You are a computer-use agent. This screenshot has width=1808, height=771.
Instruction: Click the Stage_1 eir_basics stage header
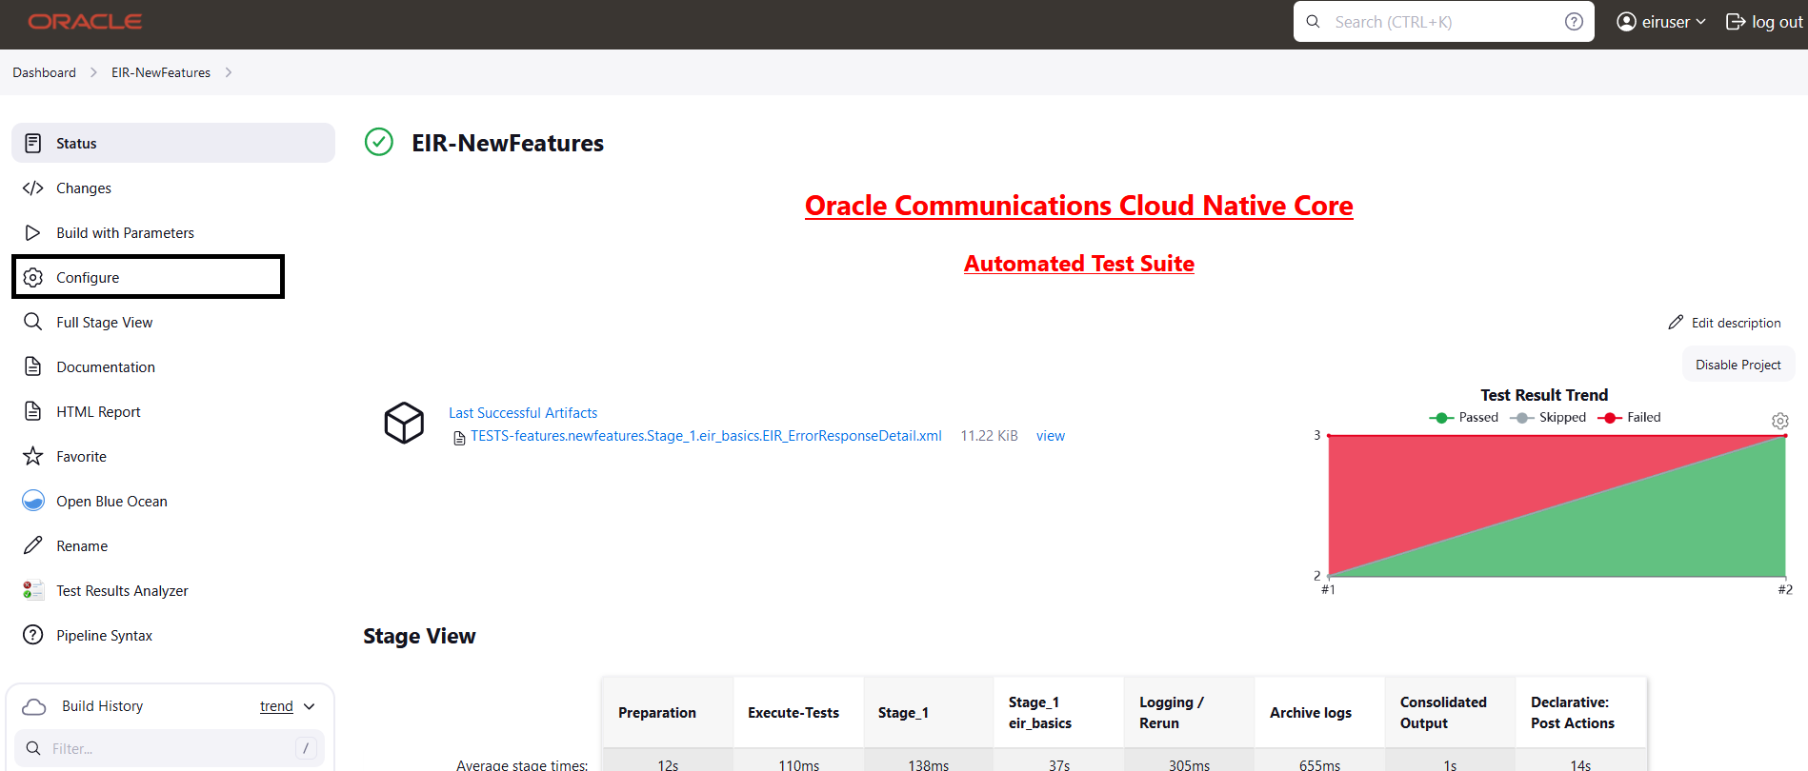click(x=1058, y=712)
